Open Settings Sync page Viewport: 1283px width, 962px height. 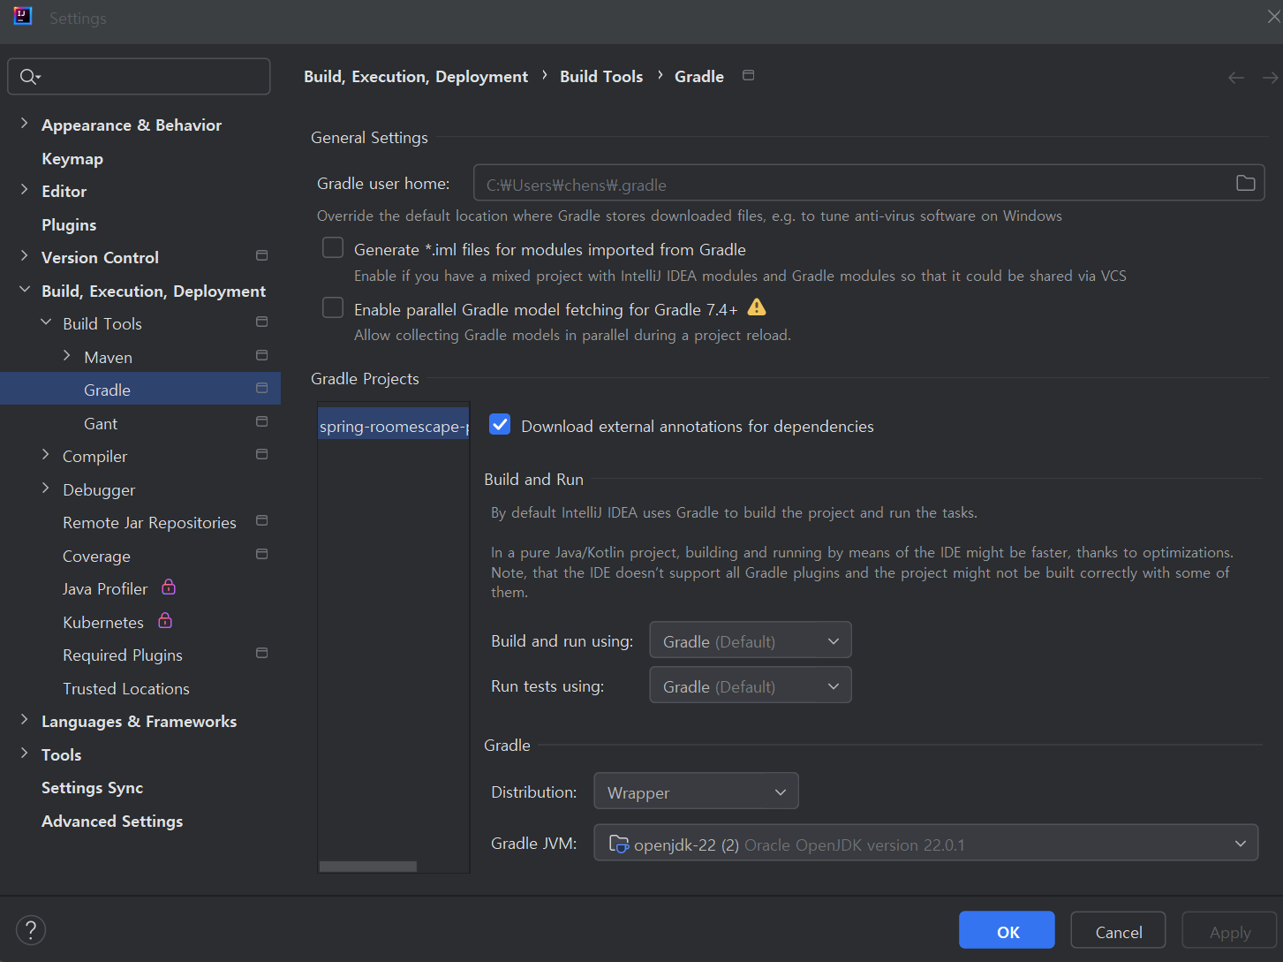[x=92, y=788]
